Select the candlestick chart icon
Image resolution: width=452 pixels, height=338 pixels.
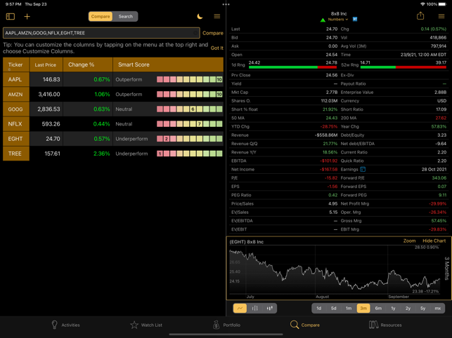pos(270,308)
